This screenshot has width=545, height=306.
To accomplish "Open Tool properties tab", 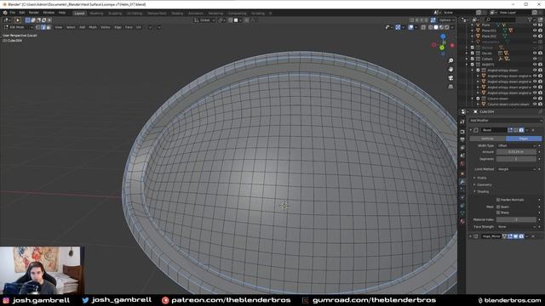I will point(462,122).
